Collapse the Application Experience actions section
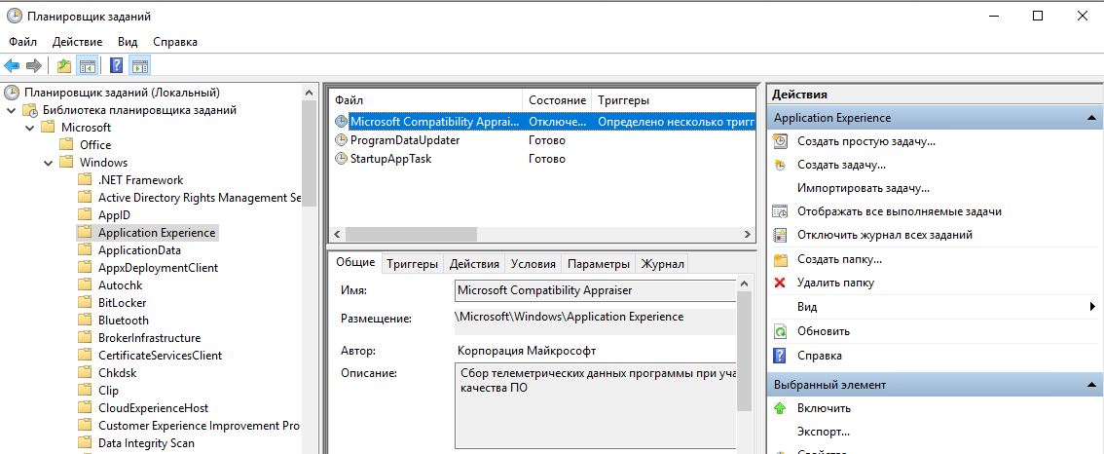This screenshot has height=454, width=1104. [x=1091, y=118]
